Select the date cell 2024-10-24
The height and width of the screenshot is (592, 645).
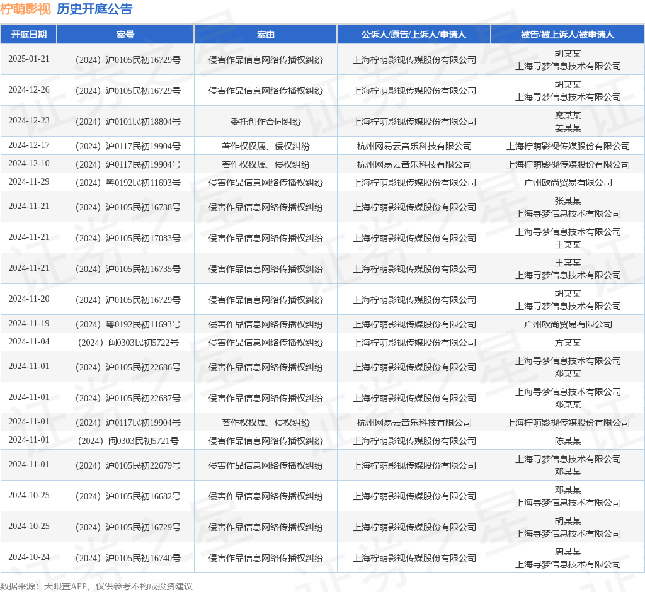pos(29,557)
